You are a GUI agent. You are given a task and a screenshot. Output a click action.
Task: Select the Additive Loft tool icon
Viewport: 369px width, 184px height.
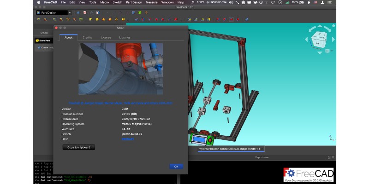point(103,19)
